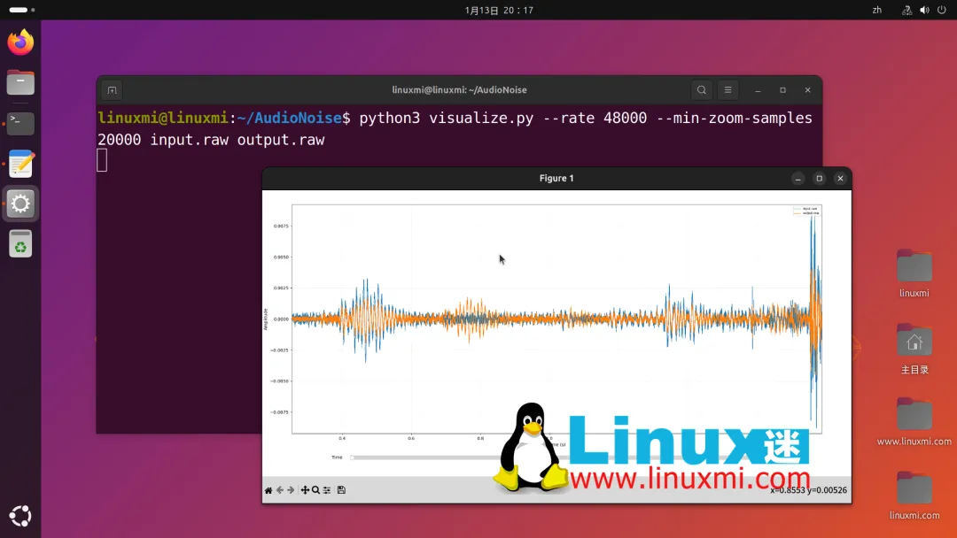This screenshot has width=957, height=538.
Task: Click the plot legend box
Action: pos(807,211)
